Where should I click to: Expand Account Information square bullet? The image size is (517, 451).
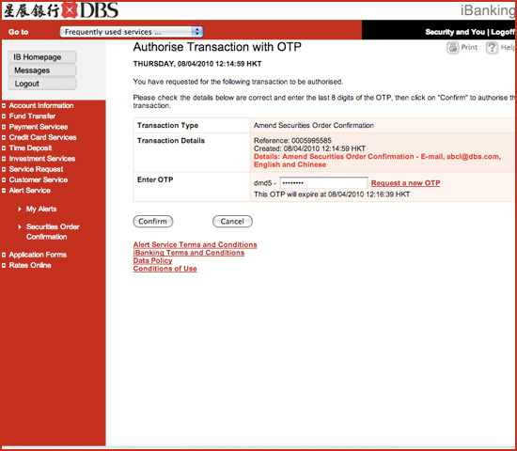click(x=4, y=106)
